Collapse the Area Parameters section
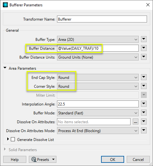 (x=5, y=68)
